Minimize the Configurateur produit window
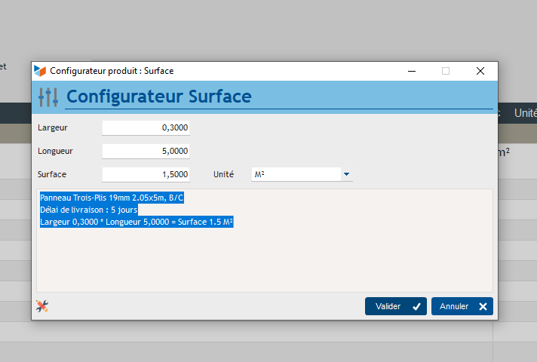Screen dimensions: 537x362 [413, 71]
